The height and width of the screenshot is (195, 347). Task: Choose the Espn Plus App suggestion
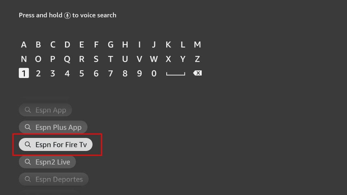53,127
